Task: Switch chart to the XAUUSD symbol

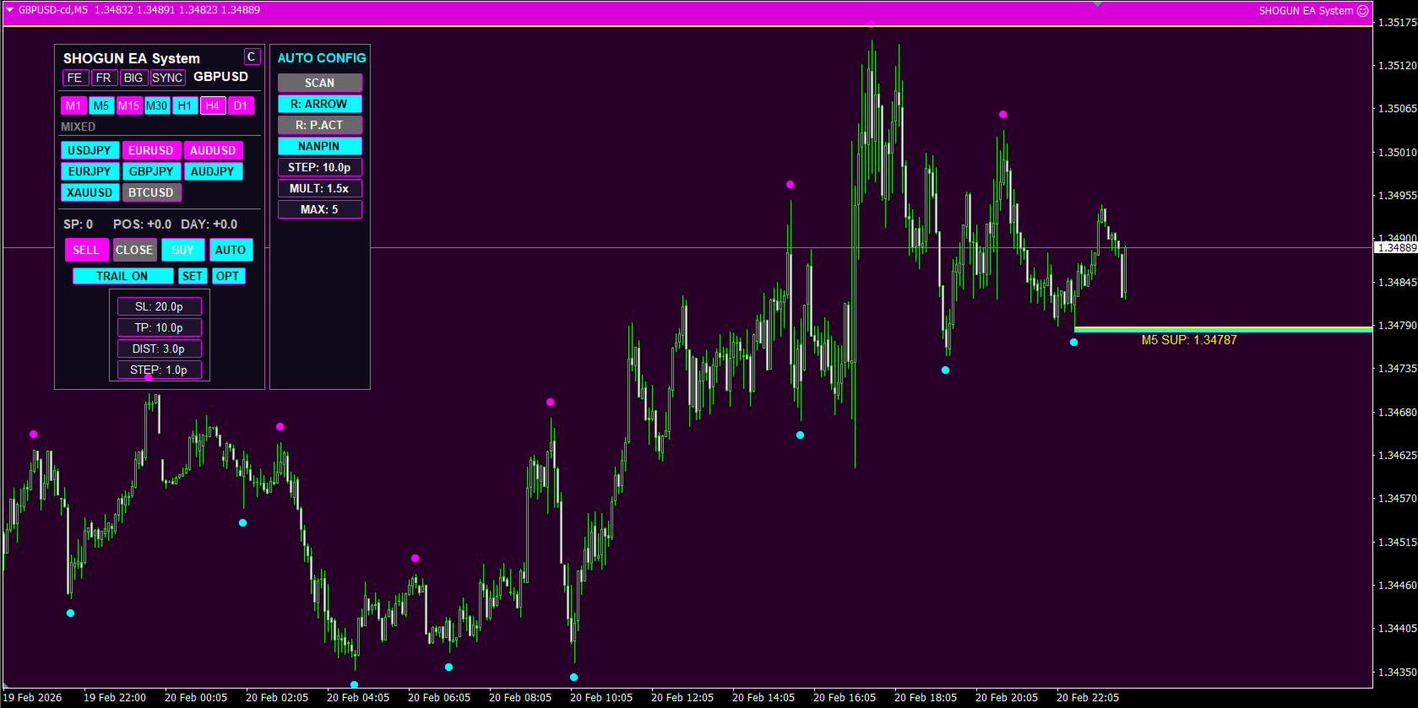Action: click(90, 192)
